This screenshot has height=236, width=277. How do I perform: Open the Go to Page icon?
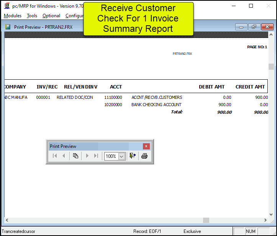point(75,156)
